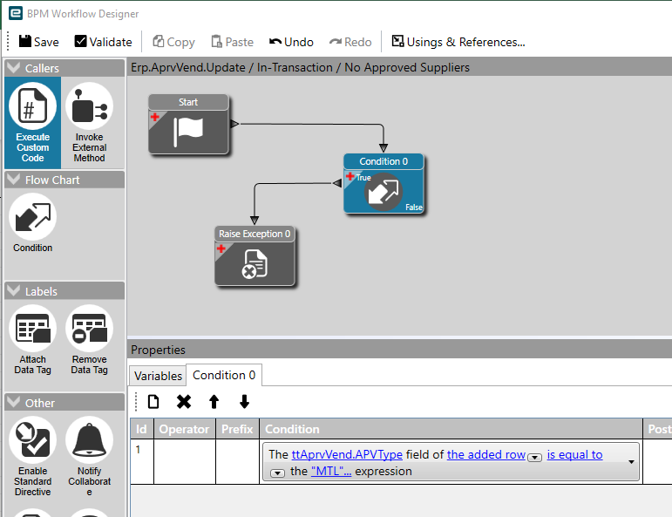The image size is (672, 517).
Task: Collapse the Other section
Action: pos(14,402)
